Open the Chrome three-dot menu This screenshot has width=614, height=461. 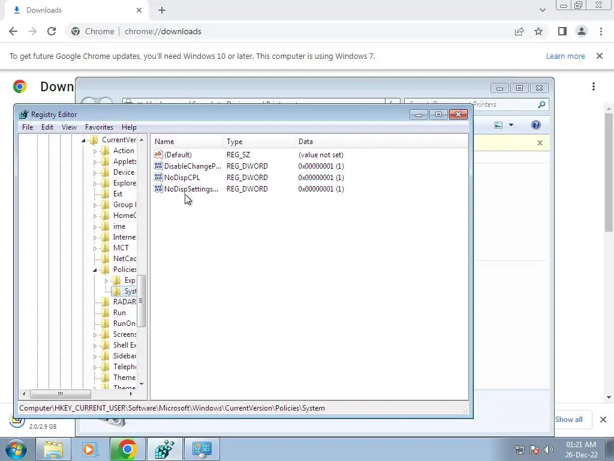pos(601,31)
